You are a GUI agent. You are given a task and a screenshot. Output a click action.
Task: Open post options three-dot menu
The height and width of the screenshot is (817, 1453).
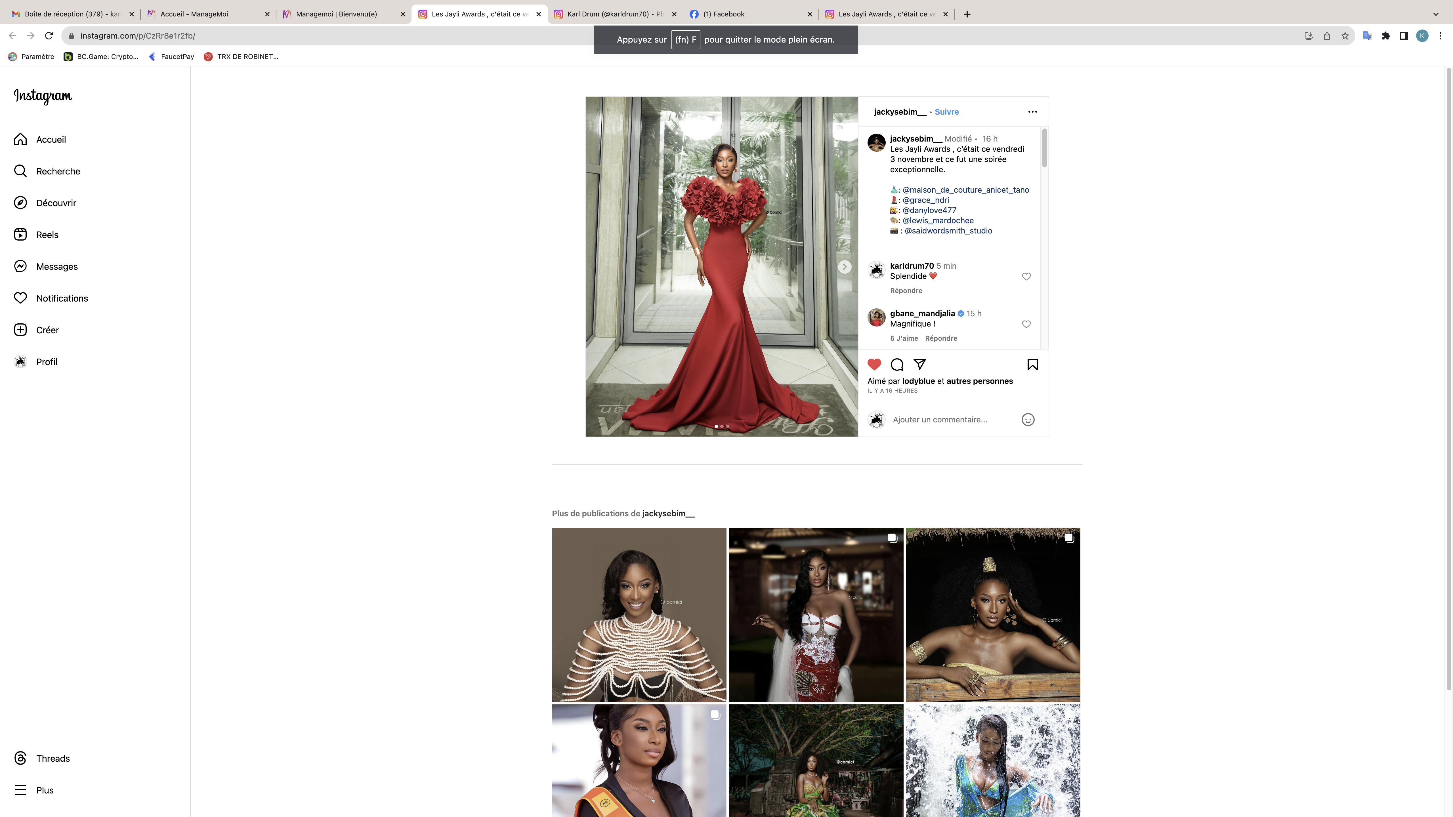[1032, 112]
